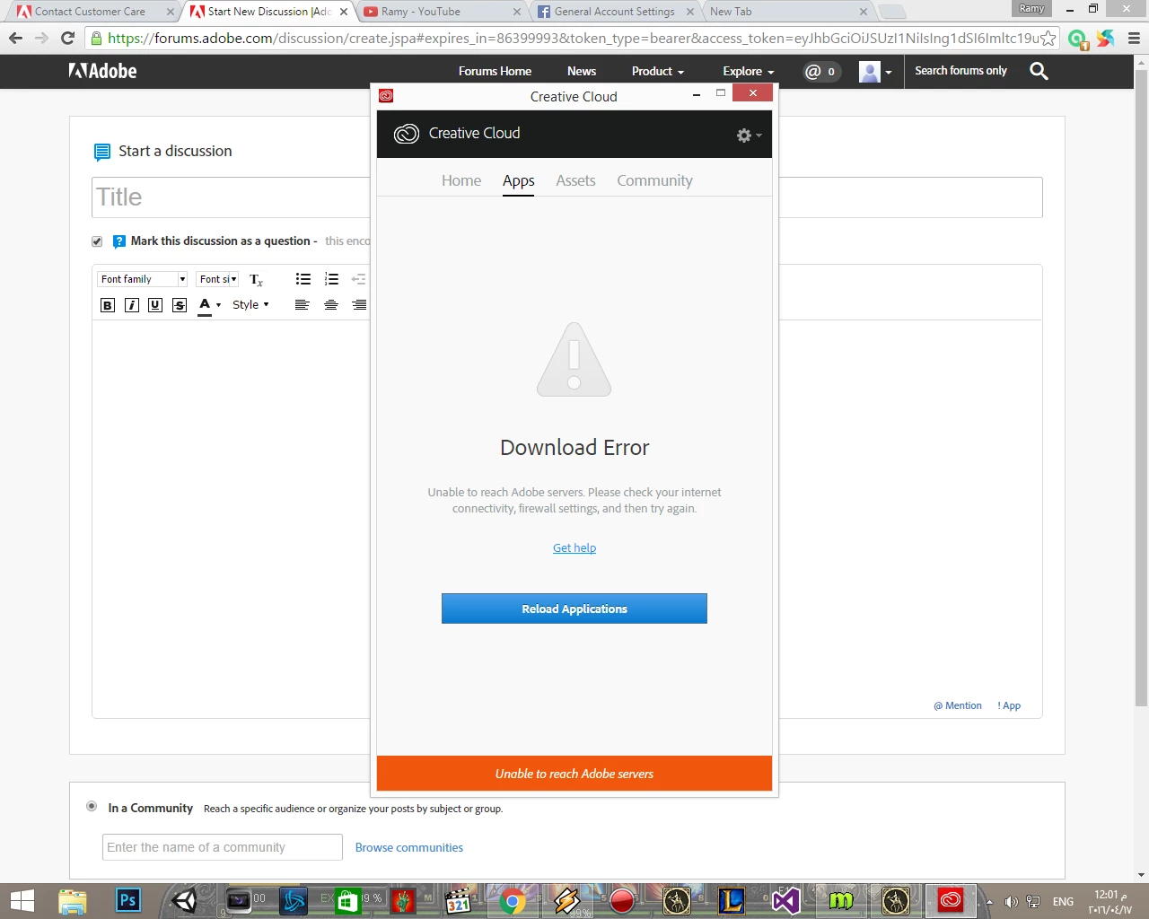The height and width of the screenshot is (919, 1149).
Task: Open the Chrome hamburger menu
Action: point(1134,39)
